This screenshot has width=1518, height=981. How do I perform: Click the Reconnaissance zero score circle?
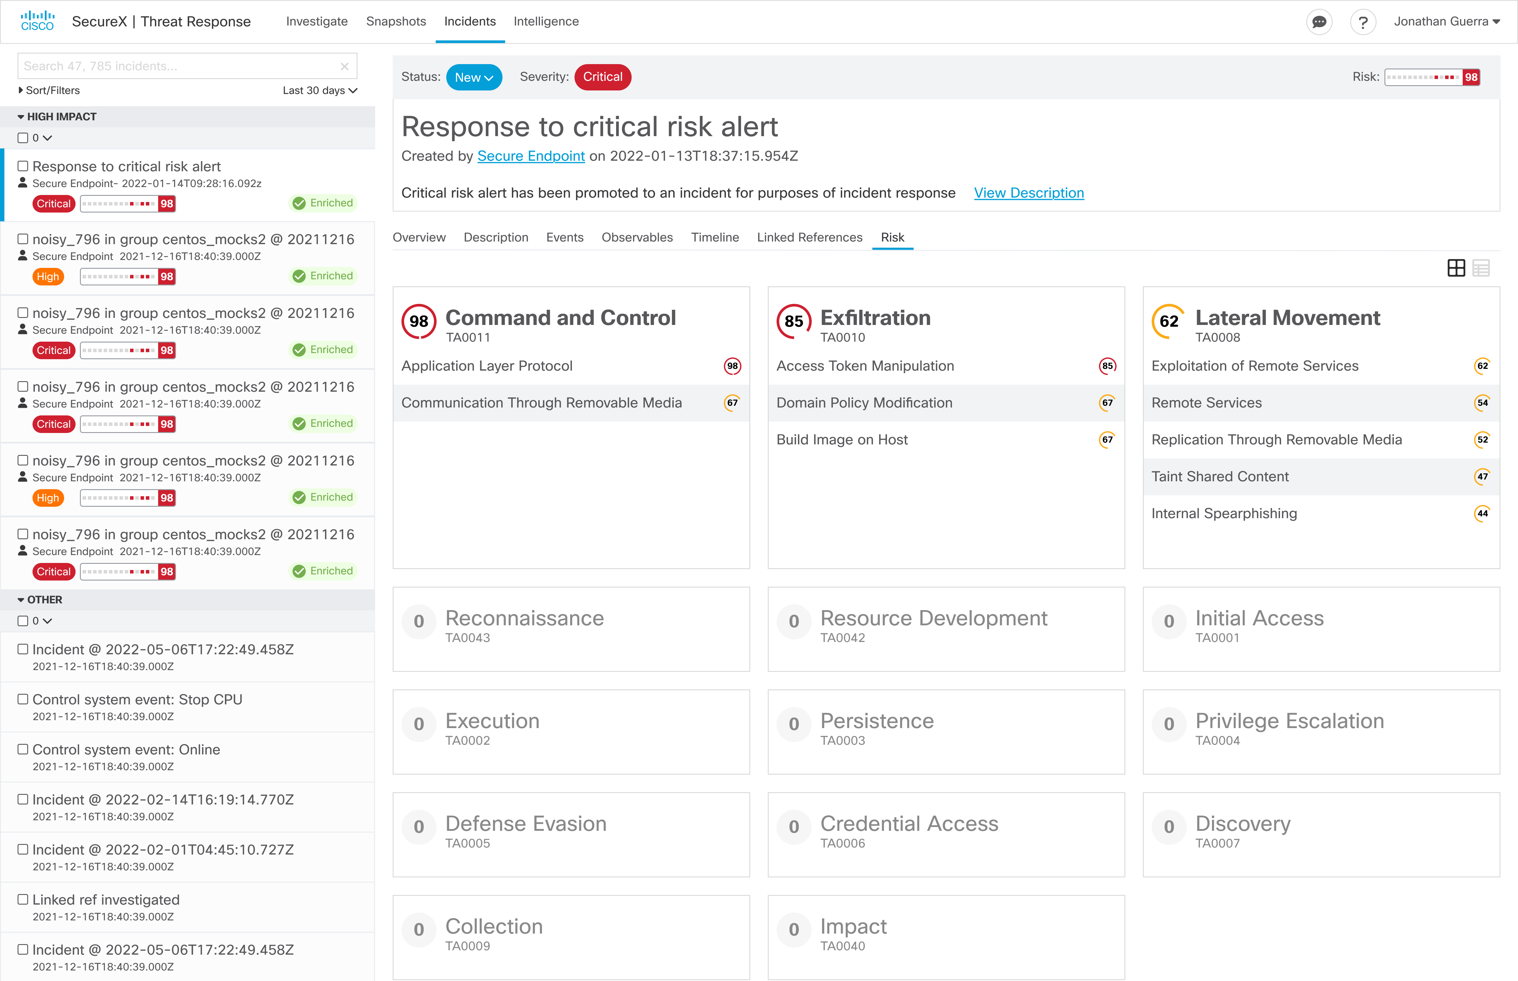(x=418, y=622)
